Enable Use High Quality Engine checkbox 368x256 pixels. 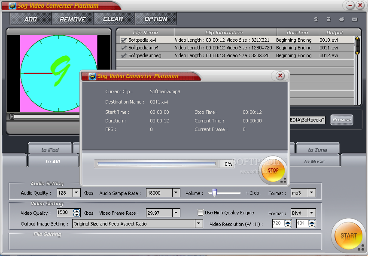(201, 213)
